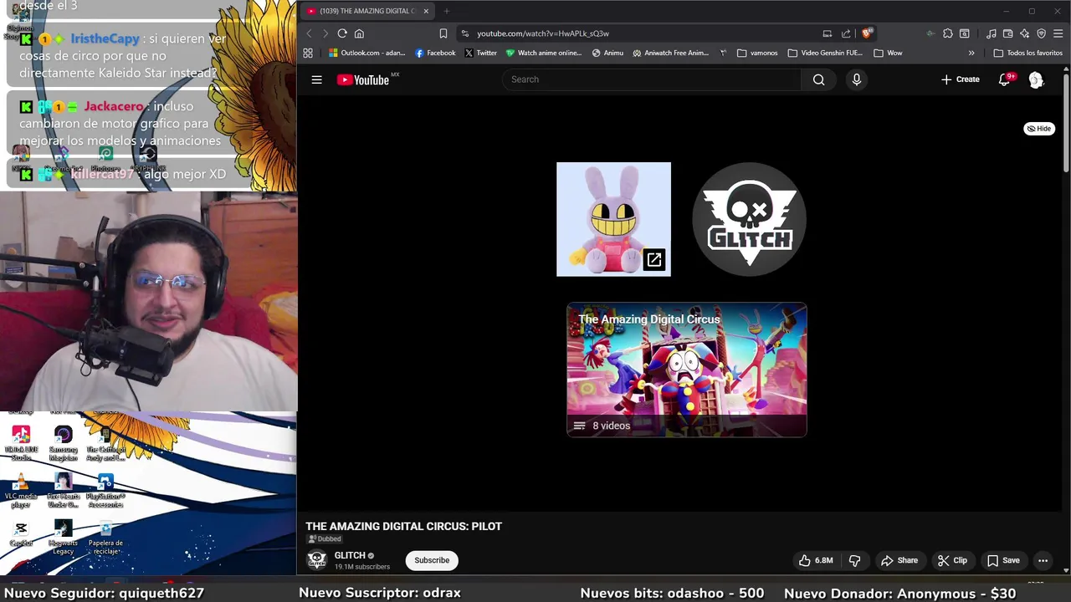The height and width of the screenshot is (602, 1071).
Task: Open the GLITCH channel name link
Action: pos(350,555)
